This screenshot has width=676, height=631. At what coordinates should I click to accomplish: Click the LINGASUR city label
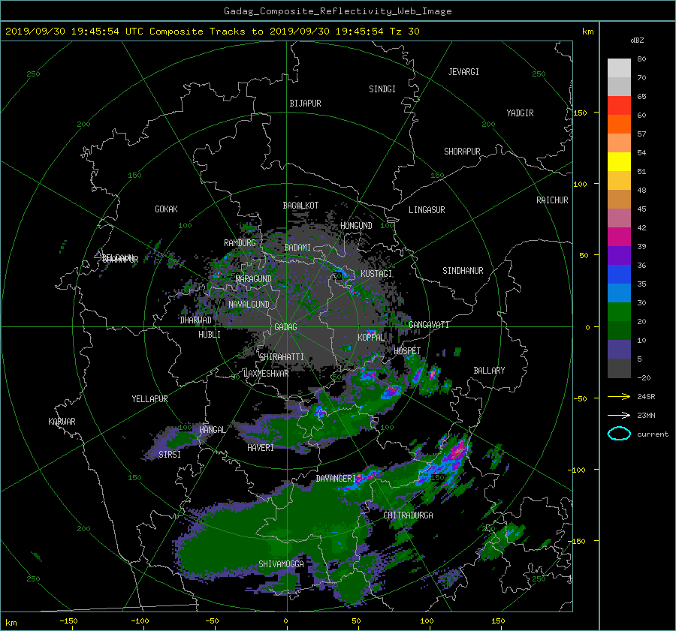[x=427, y=210]
